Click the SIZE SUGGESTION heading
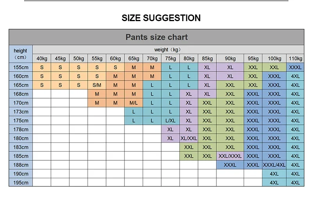 pos(161,18)
